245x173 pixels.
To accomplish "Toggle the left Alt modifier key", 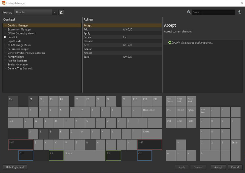I will pyautogui.click(x=56, y=156).
